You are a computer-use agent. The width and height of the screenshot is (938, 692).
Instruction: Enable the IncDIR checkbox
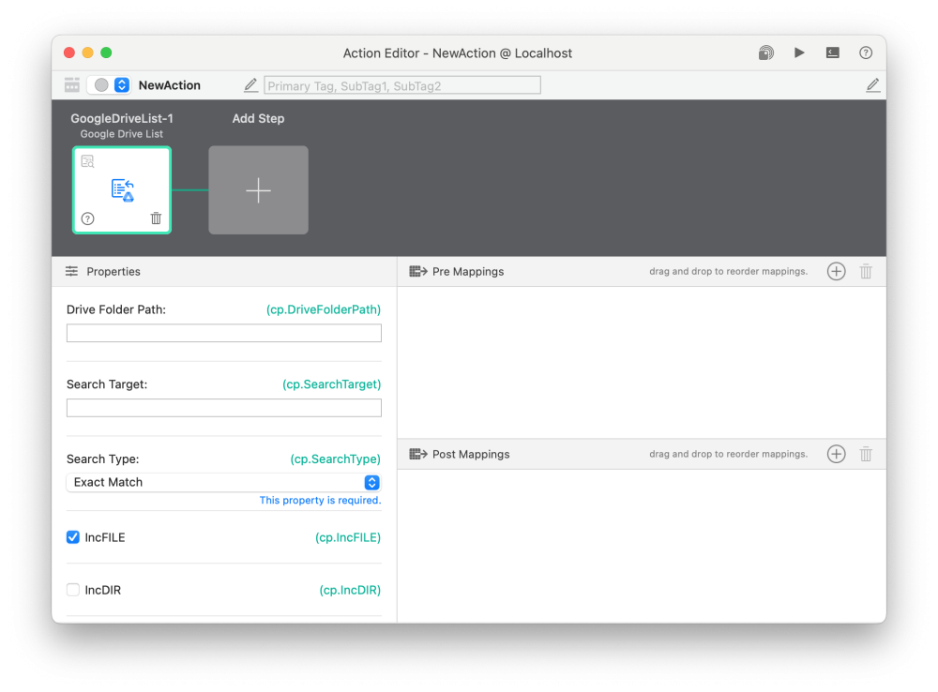point(72,589)
